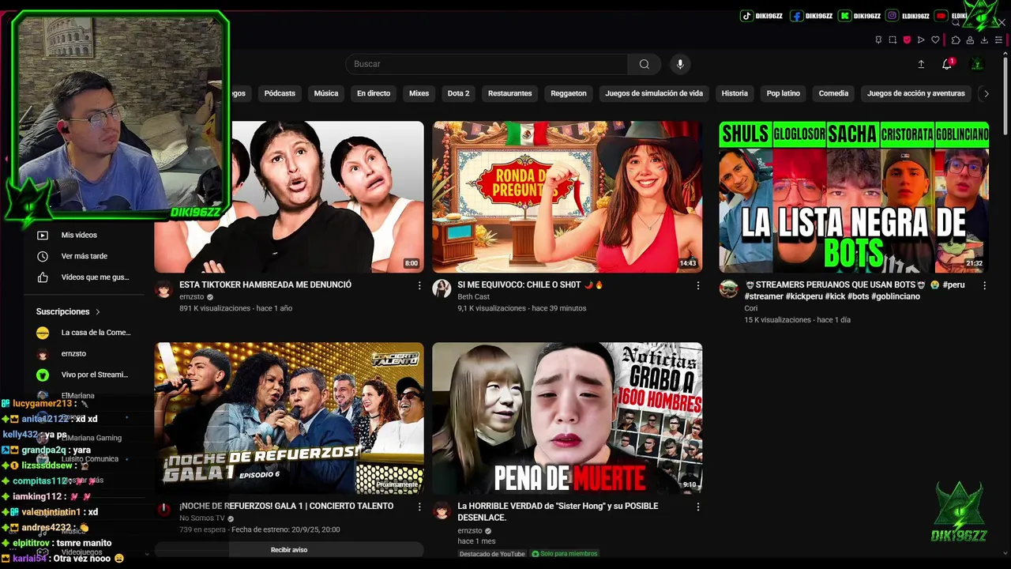
Task: Click the browser pin icon
Action: point(878,40)
